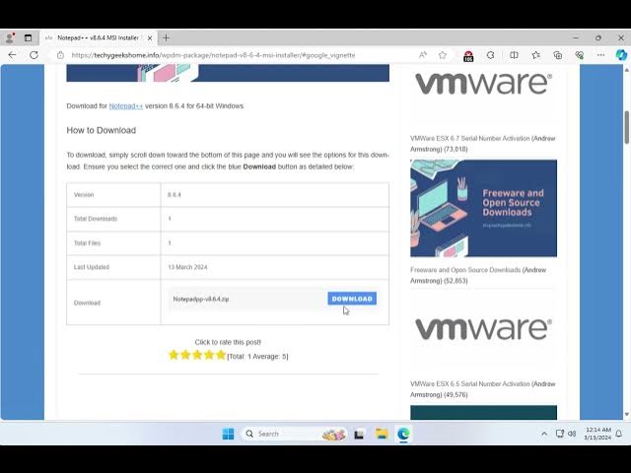Open VMWare ESX 6.7 Serial Number Activation link
The height and width of the screenshot is (473, 631).
pos(482,144)
